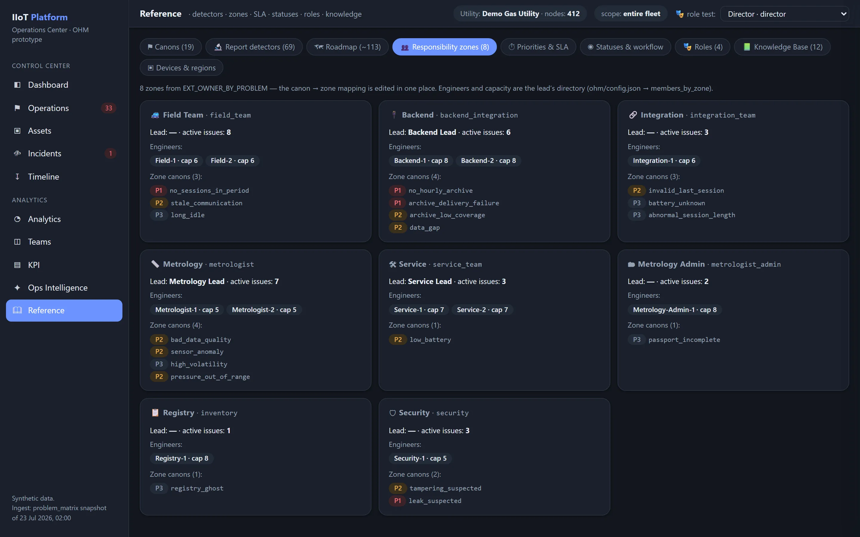Click the Incidents 1 count badge

click(x=110, y=153)
